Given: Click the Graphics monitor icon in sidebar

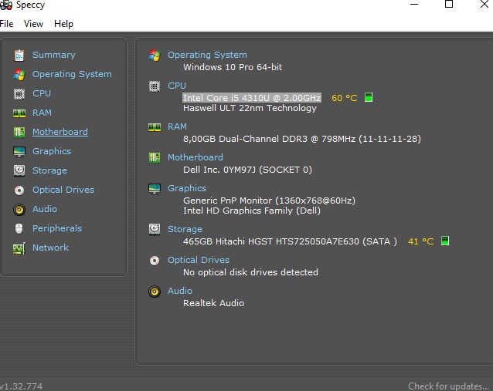Looking at the screenshot, I should tap(19, 152).
